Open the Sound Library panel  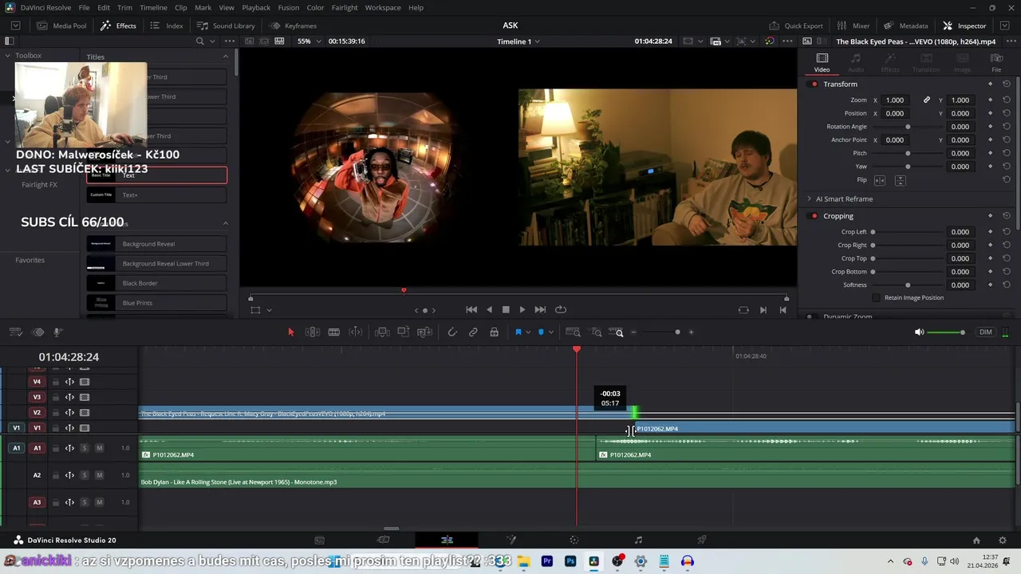tap(226, 26)
